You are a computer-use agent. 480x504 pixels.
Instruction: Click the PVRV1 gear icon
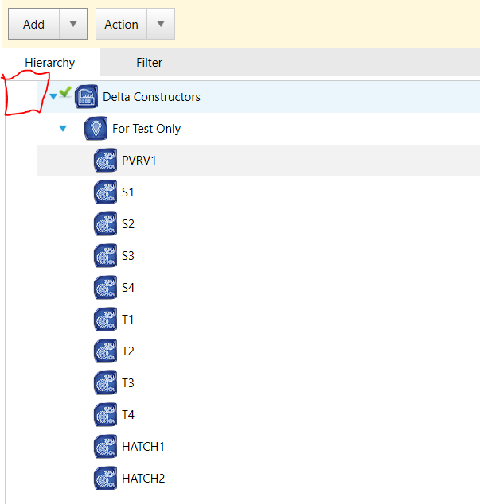[106, 160]
